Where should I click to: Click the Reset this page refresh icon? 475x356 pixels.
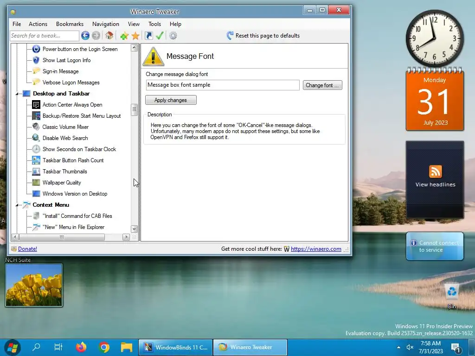click(230, 36)
